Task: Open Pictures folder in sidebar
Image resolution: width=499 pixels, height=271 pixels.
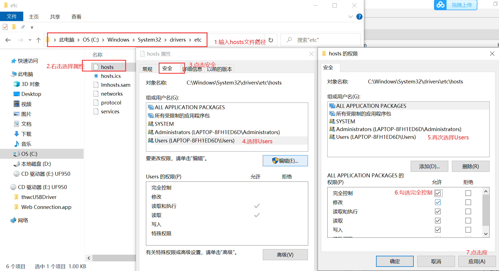Action: pyautogui.click(x=23, y=114)
